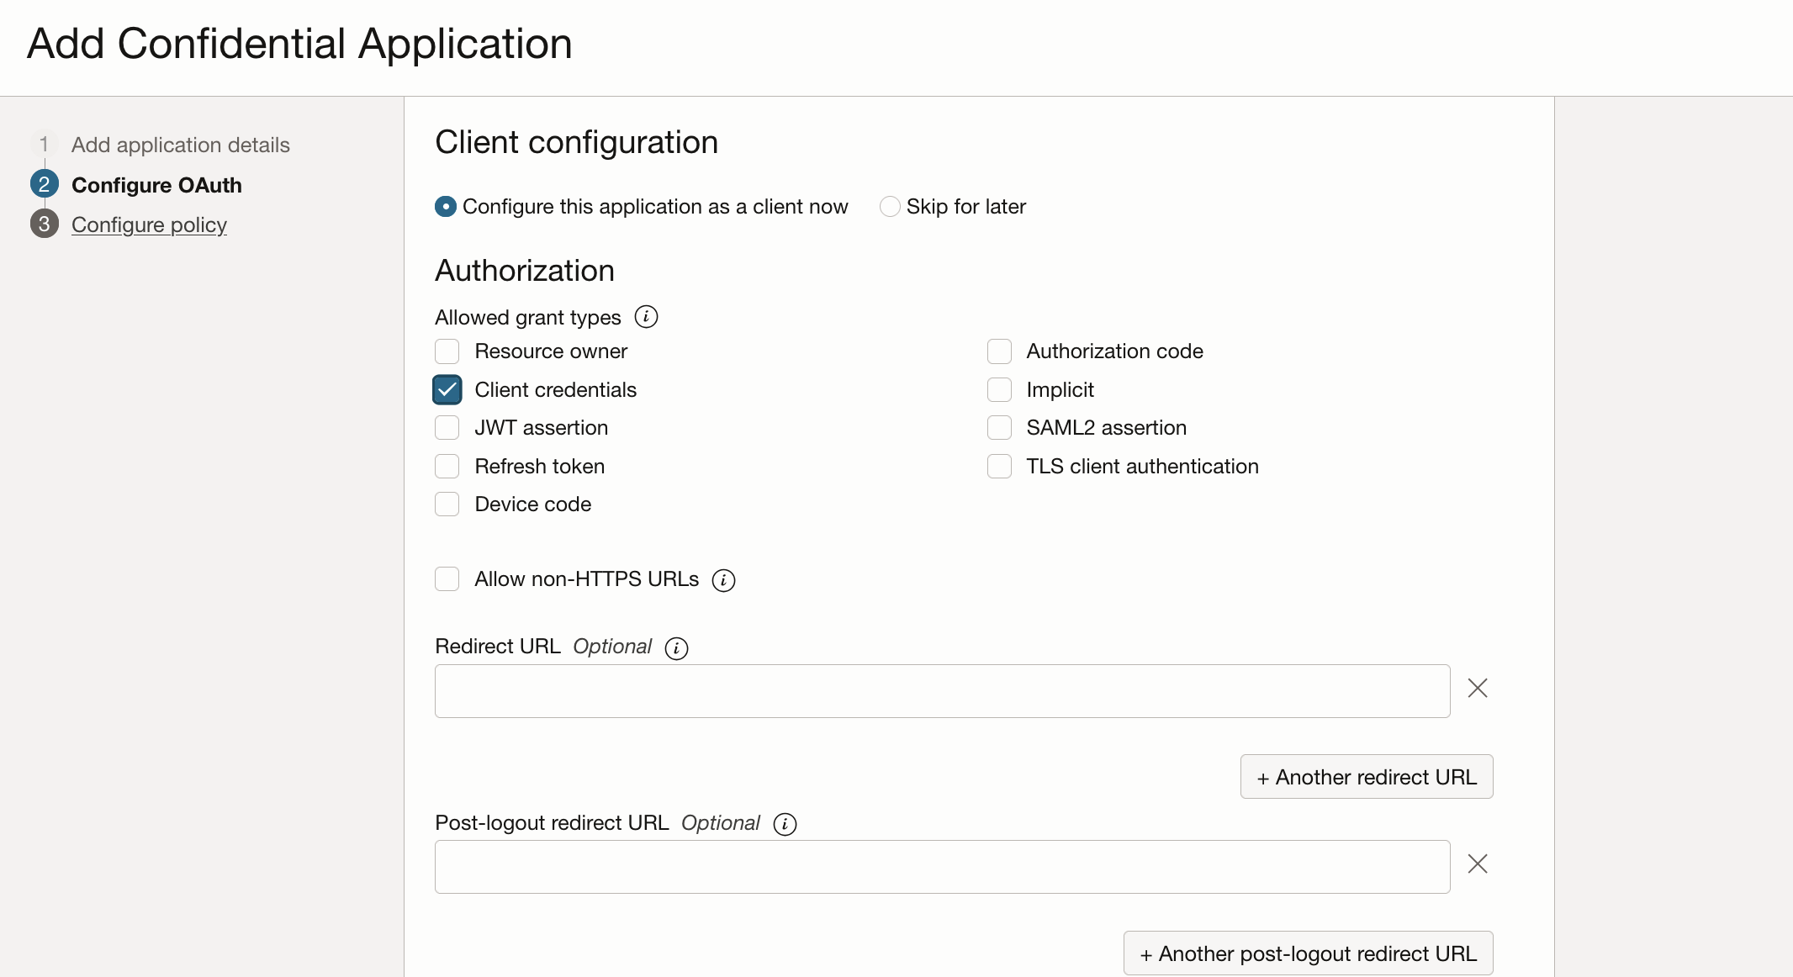Image resolution: width=1793 pixels, height=977 pixels.
Task: Click info icon next to Redirect URL
Action: click(x=676, y=647)
